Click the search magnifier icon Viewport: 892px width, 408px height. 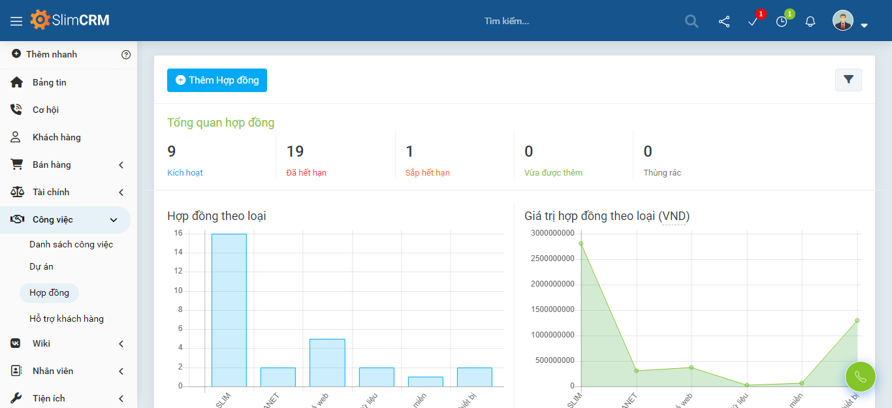pyautogui.click(x=692, y=21)
